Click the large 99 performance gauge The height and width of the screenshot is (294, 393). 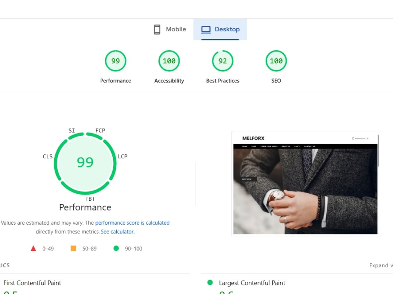pyautogui.click(x=85, y=163)
